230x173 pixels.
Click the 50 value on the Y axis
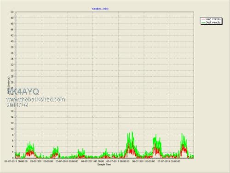click(12, 12)
